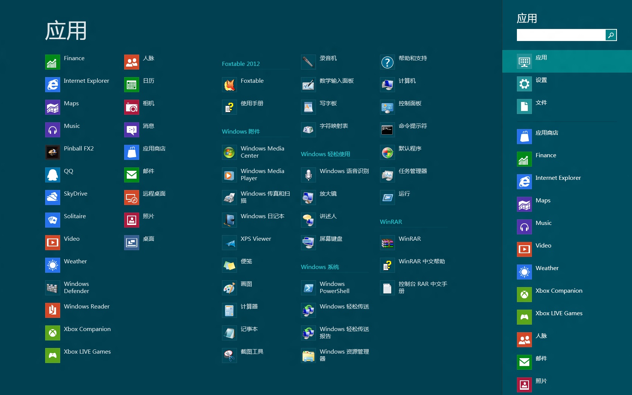Click the Windows 轻松使用 group heading
Viewport: 632px width, 395px height.
pyautogui.click(x=325, y=154)
